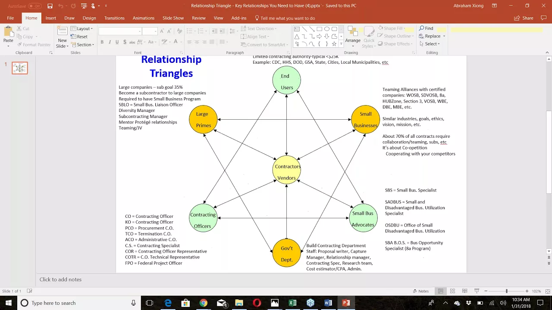Viewport: 552px width, 310px height.
Task: Click the Spell check status bar icon
Action: point(29,291)
